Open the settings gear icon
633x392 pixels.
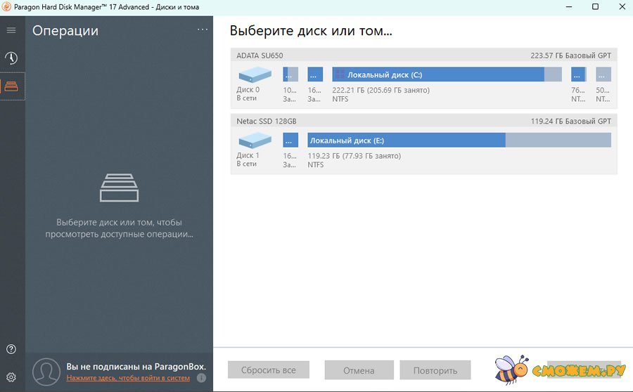pos(11,377)
